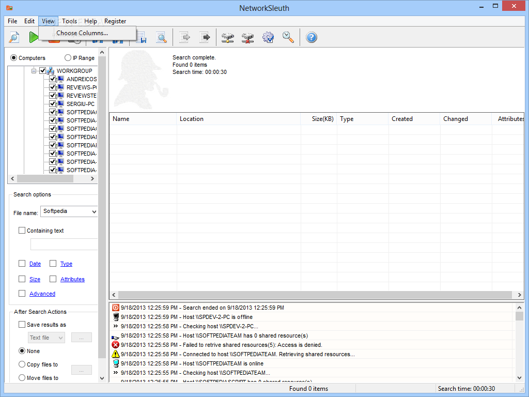Uncheck the ANDREICOS computer checkbox
This screenshot has height=397, width=529.
pos(52,79)
